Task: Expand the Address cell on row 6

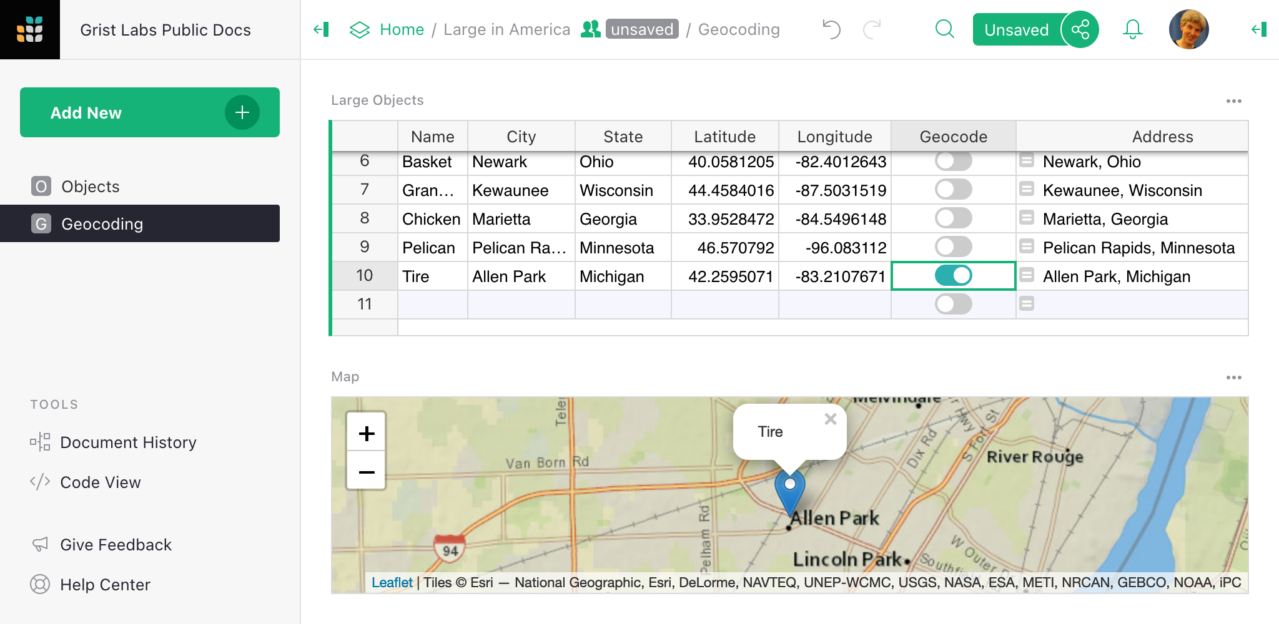Action: pos(1027,160)
